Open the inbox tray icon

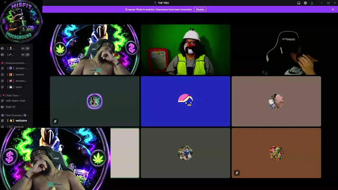point(299,3)
